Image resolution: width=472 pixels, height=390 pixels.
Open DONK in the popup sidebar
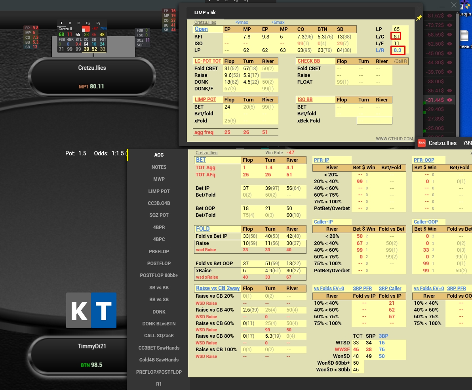click(x=159, y=312)
